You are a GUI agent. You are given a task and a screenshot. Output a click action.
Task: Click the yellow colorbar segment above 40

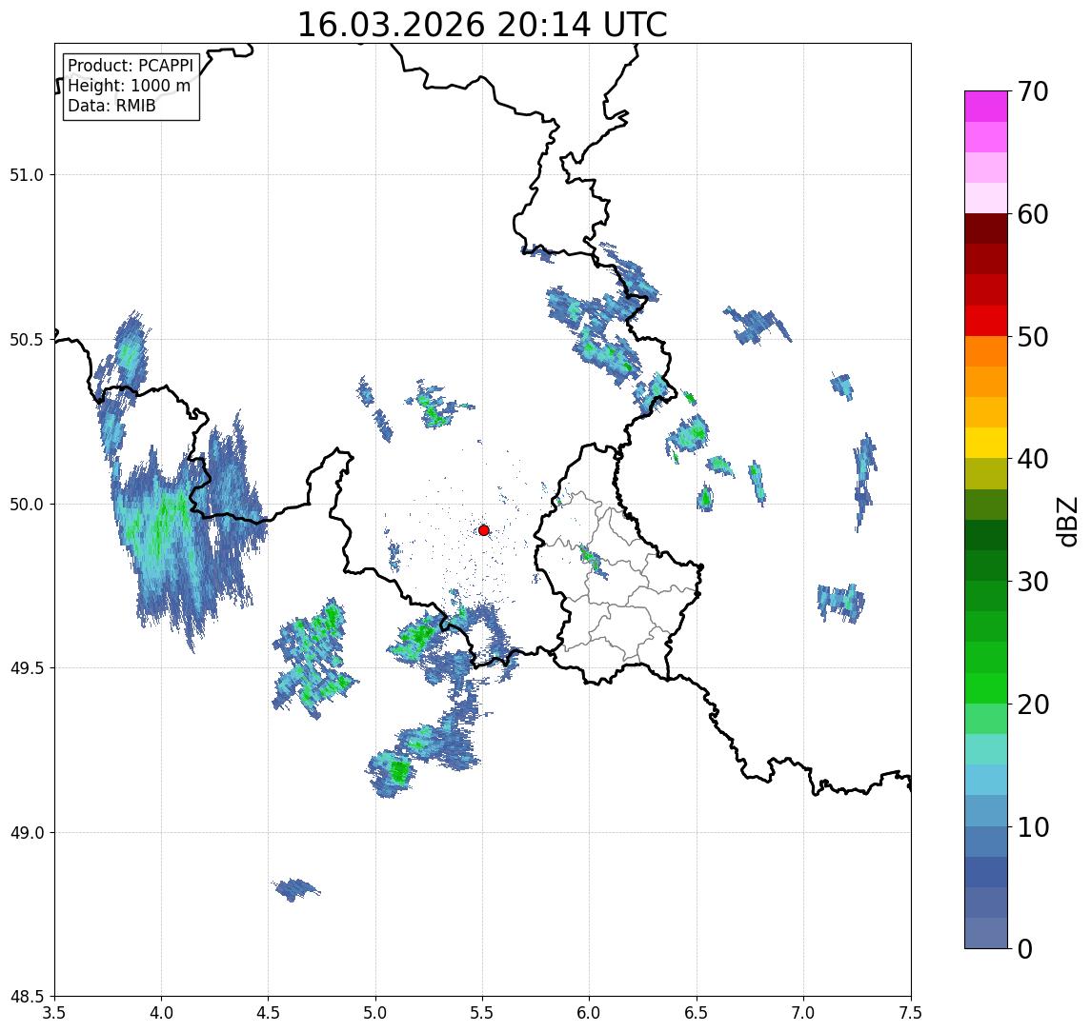point(986,443)
